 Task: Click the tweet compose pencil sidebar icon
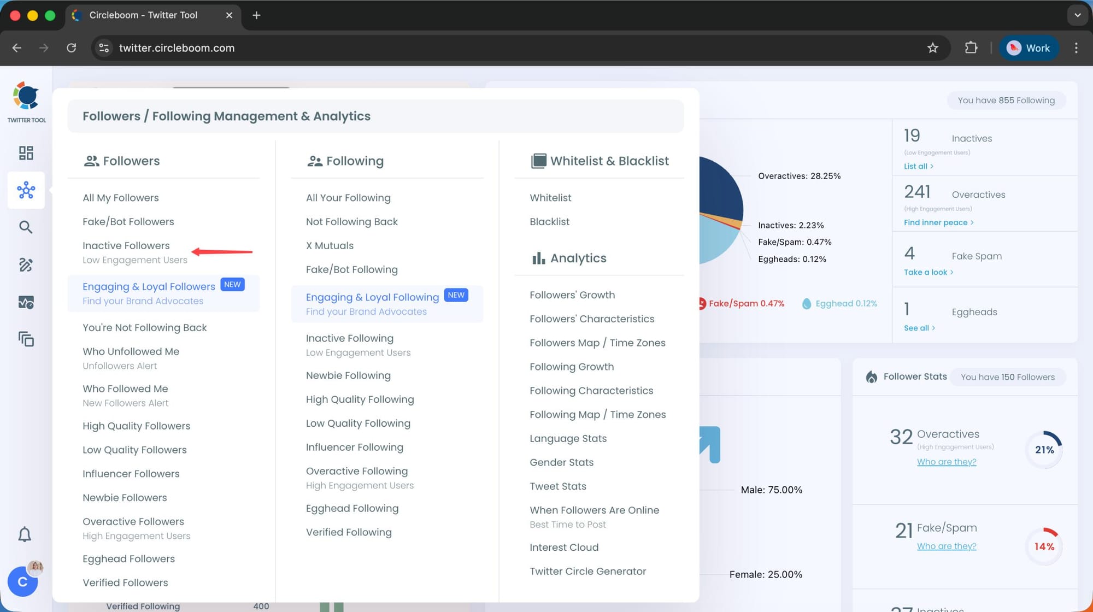pyautogui.click(x=26, y=265)
